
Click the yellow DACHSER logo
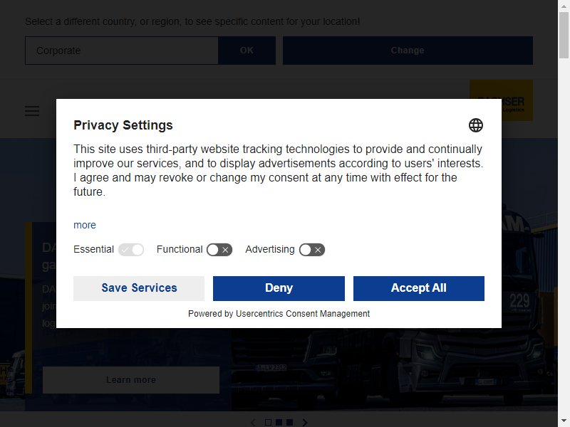point(501,100)
